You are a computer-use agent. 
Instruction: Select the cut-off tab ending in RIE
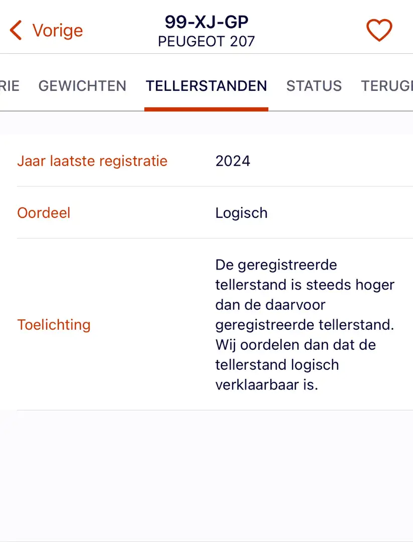tap(10, 86)
